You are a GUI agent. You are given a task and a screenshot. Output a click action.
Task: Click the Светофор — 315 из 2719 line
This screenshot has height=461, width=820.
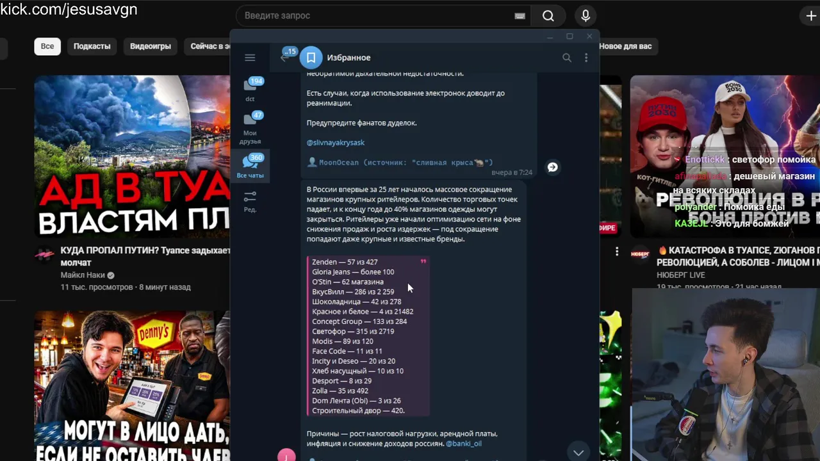coord(353,331)
